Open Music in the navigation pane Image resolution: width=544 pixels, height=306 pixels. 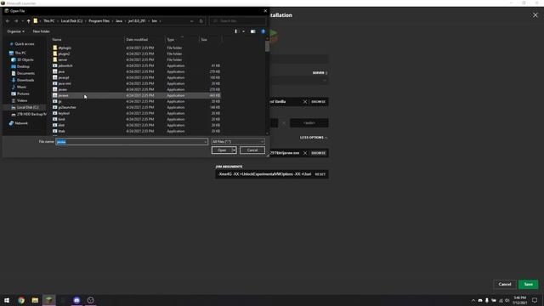[21, 87]
